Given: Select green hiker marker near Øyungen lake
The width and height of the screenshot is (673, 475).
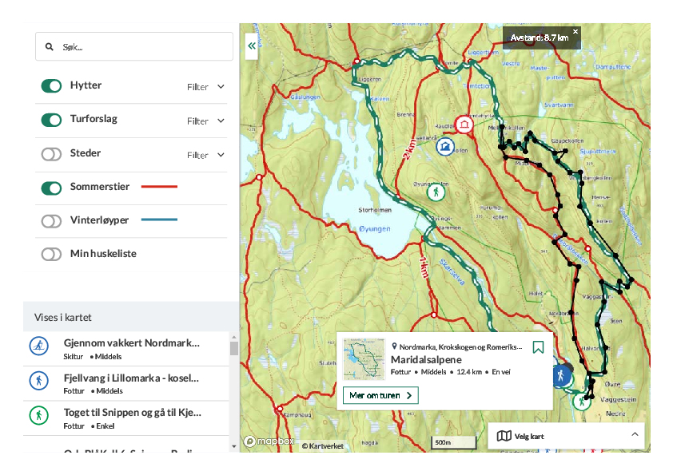Looking at the screenshot, I should (436, 192).
